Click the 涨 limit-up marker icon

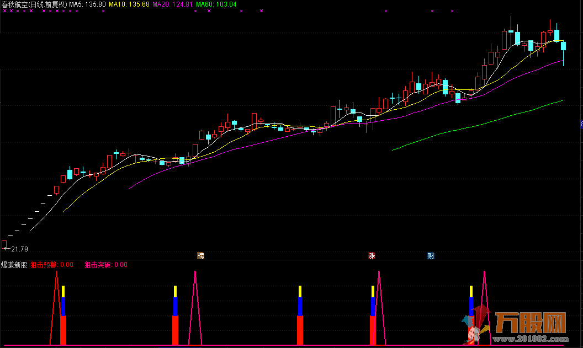click(372, 255)
